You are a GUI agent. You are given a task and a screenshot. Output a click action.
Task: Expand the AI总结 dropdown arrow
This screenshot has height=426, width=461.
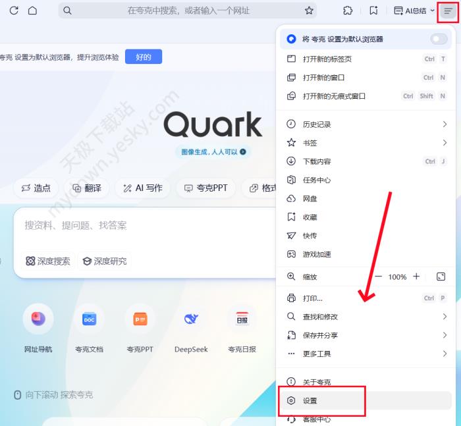tap(432, 11)
